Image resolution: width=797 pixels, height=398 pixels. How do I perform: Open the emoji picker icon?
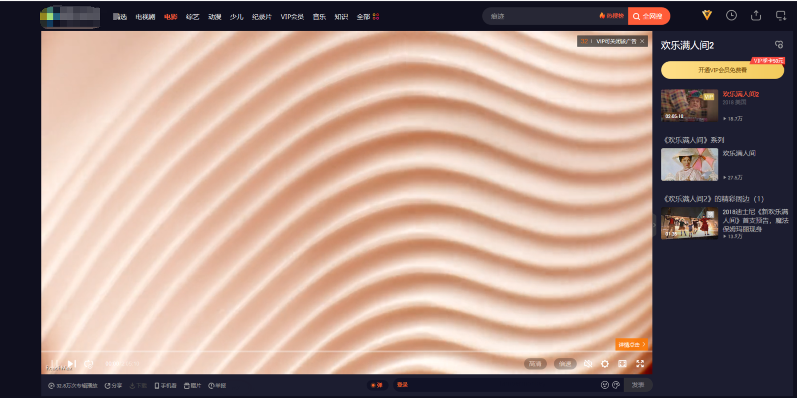(605, 385)
